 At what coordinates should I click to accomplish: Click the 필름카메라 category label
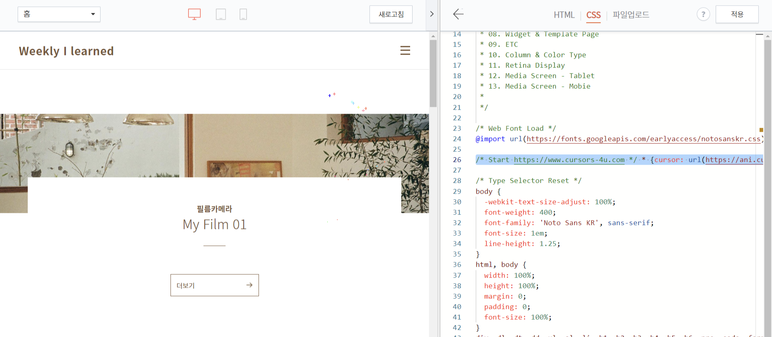click(x=215, y=209)
